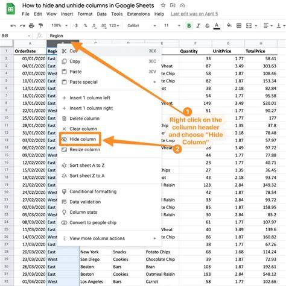Click the Print icon in toolbar

pos(31,26)
